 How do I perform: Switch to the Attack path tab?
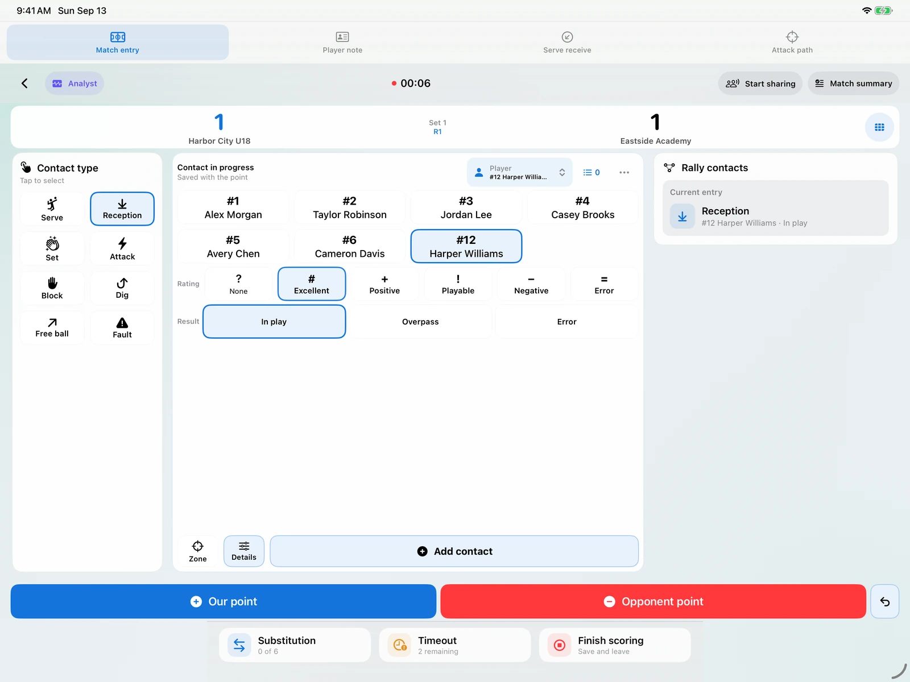792,43
